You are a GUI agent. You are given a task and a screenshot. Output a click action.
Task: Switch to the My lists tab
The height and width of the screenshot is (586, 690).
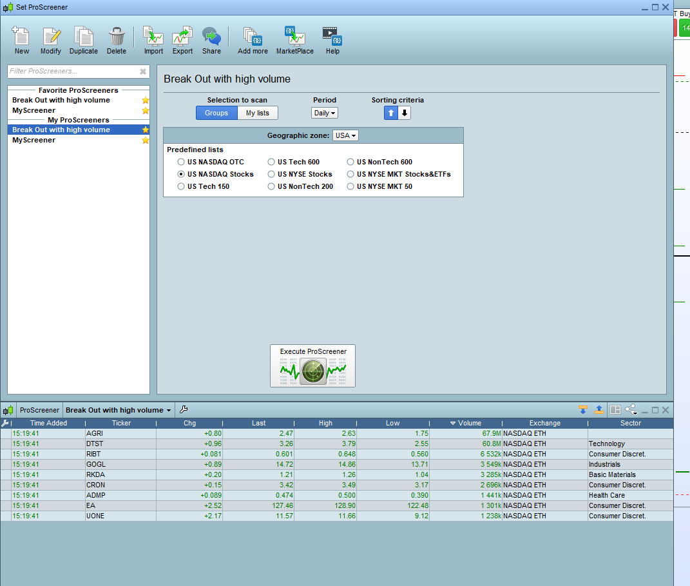pyautogui.click(x=258, y=113)
